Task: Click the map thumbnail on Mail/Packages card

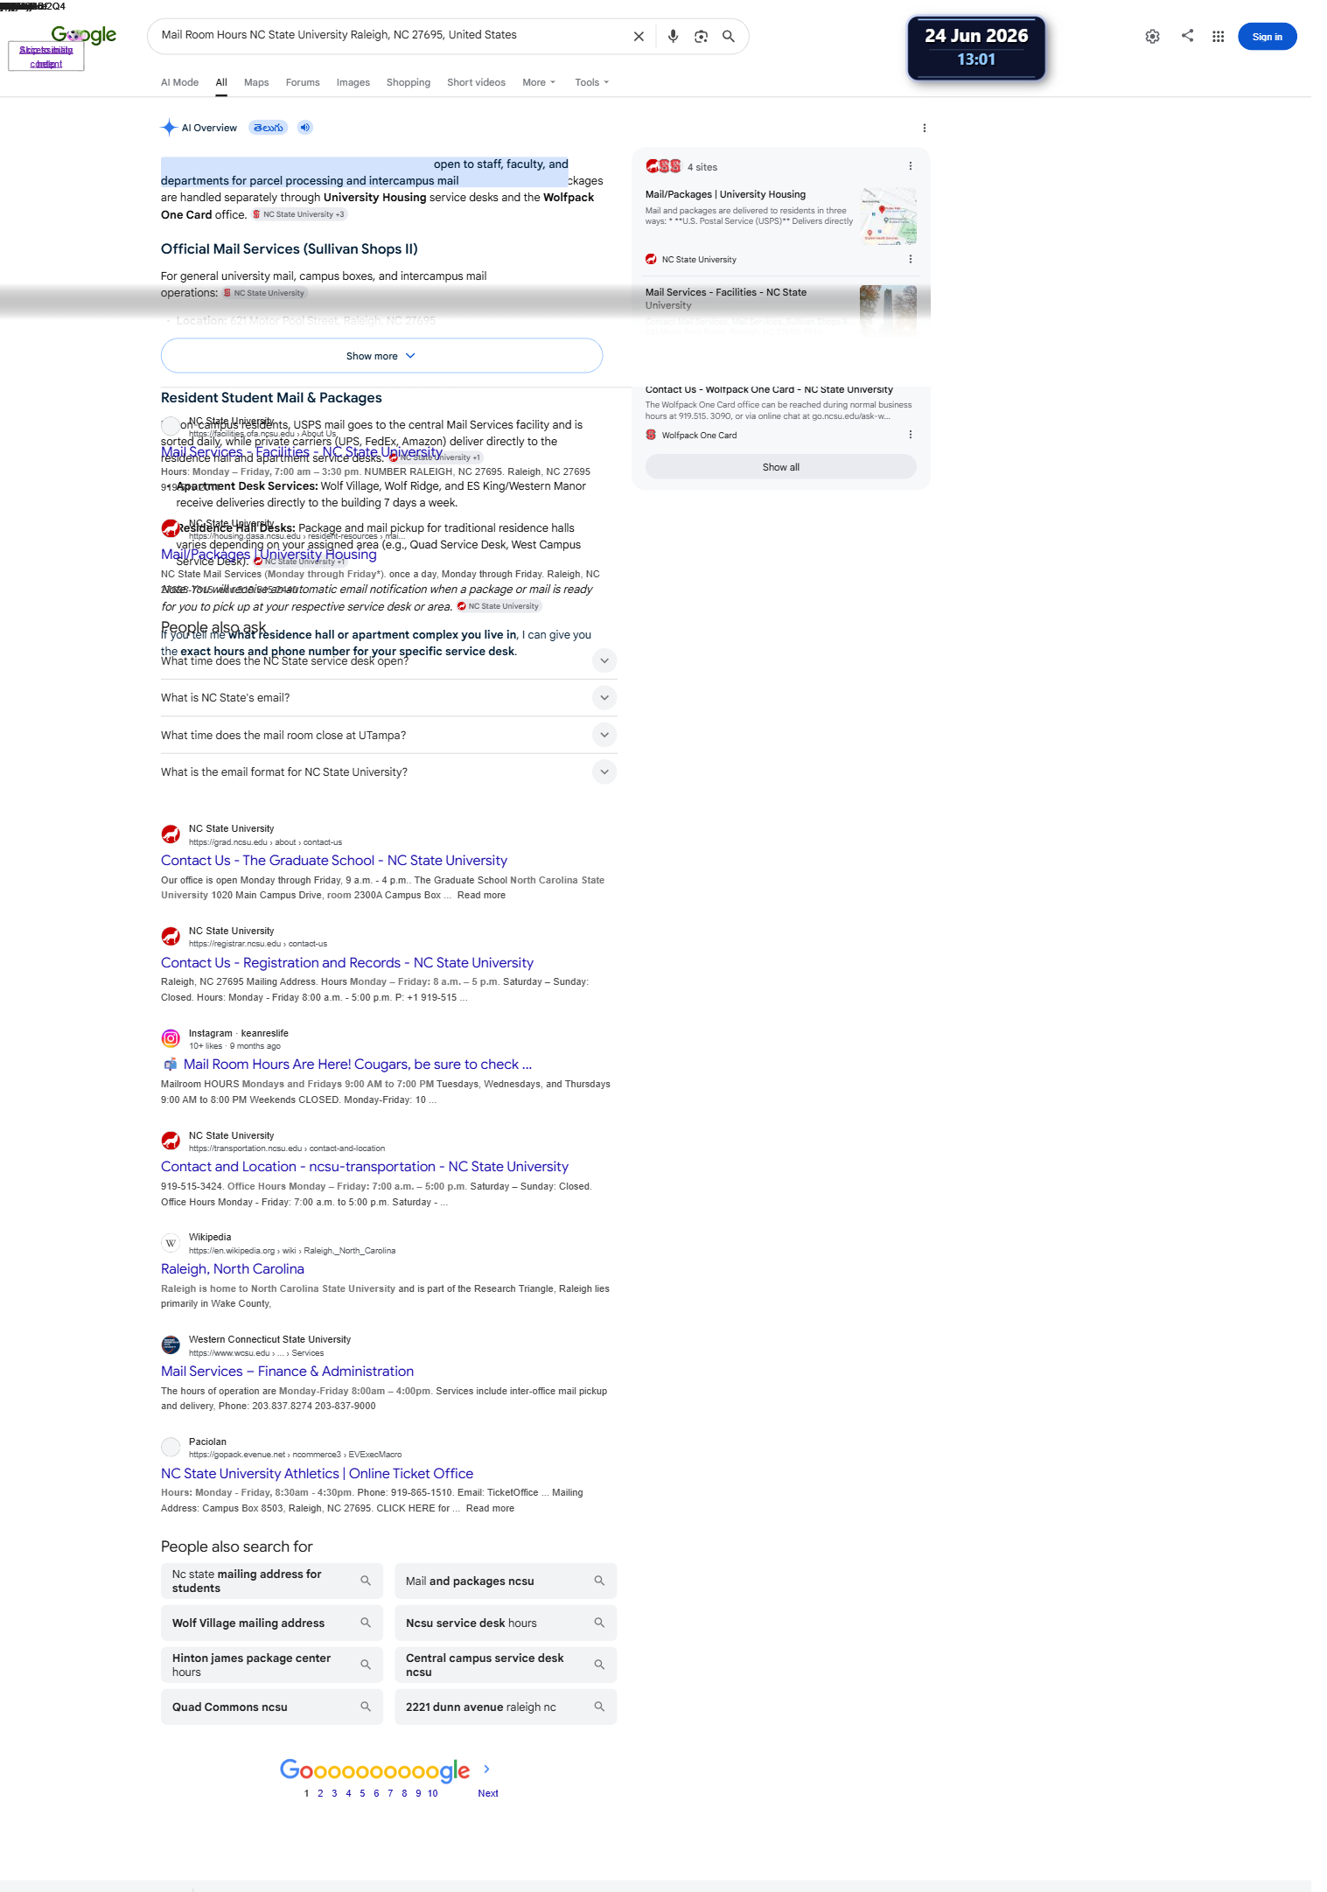Action: coord(889,215)
